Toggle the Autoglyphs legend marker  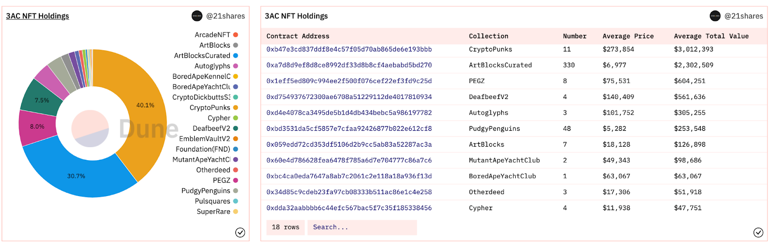tap(236, 66)
